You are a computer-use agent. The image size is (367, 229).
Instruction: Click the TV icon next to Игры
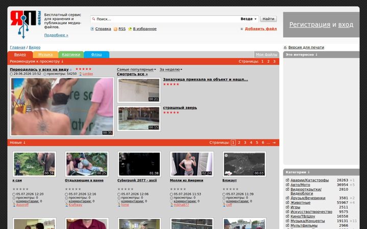(287, 207)
